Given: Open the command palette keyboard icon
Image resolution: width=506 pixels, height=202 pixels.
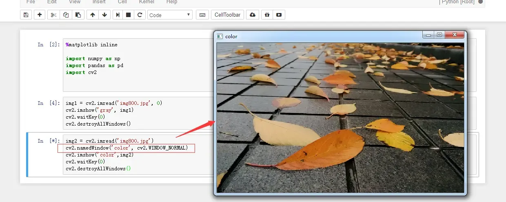Looking at the screenshot, I should coord(202,15).
